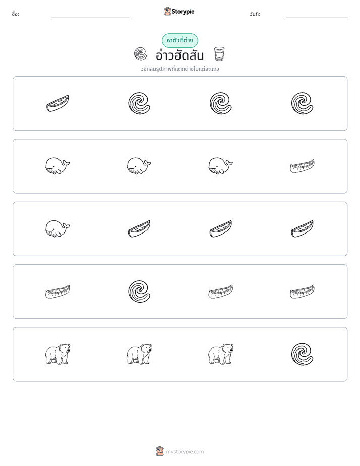This screenshot has width=360, height=466.
Task: Open the mystorypie.com footer link
Action: point(185,452)
